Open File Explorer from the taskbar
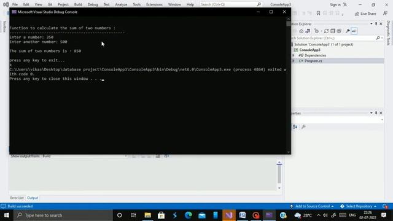The width and height of the screenshot is (393, 221). pos(147,215)
